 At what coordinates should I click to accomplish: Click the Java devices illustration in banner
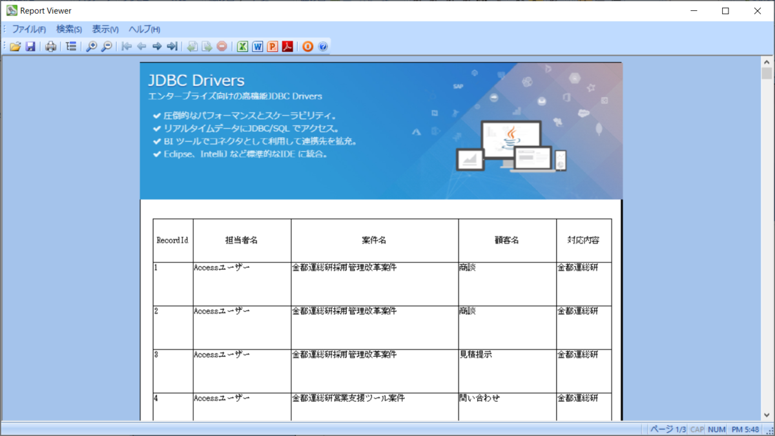[x=512, y=145]
